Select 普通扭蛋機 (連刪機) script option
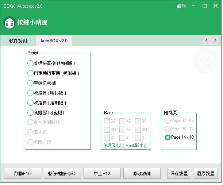The width and height of the screenshot is (223, 185). pos(31,63)
